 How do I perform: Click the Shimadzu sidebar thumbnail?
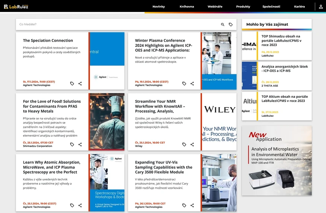249,46
